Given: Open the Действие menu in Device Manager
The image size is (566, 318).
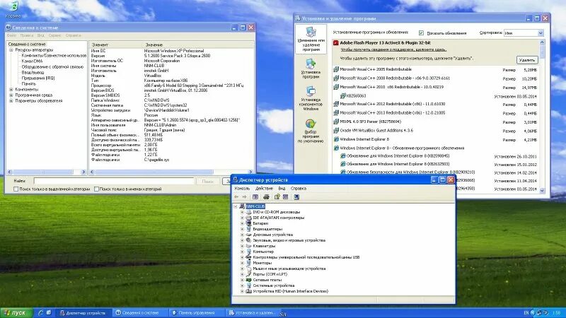Looking at the screenshot, I should point(264,188).
